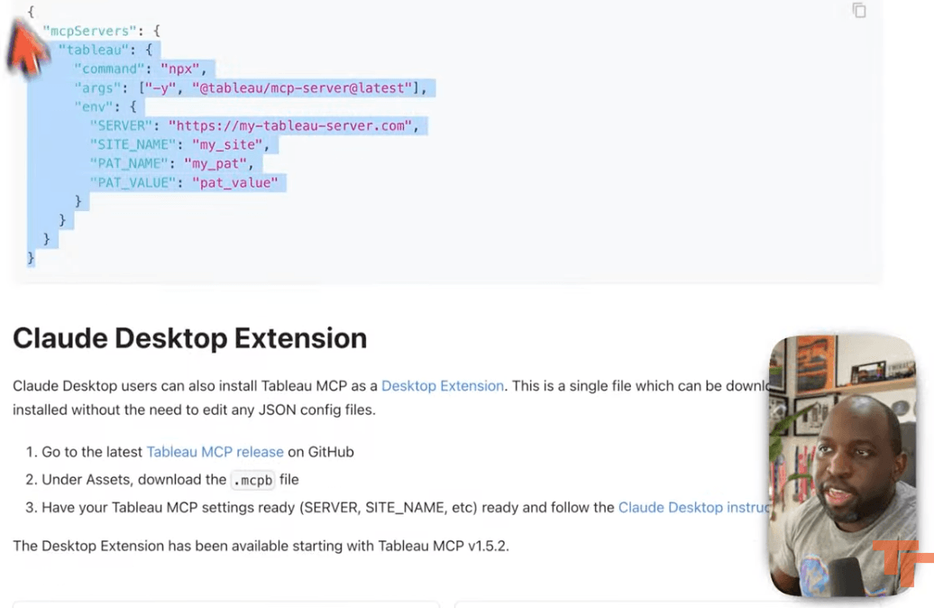
Task: Click the .mcpb inline code label
Action: (x=252, y=479)
